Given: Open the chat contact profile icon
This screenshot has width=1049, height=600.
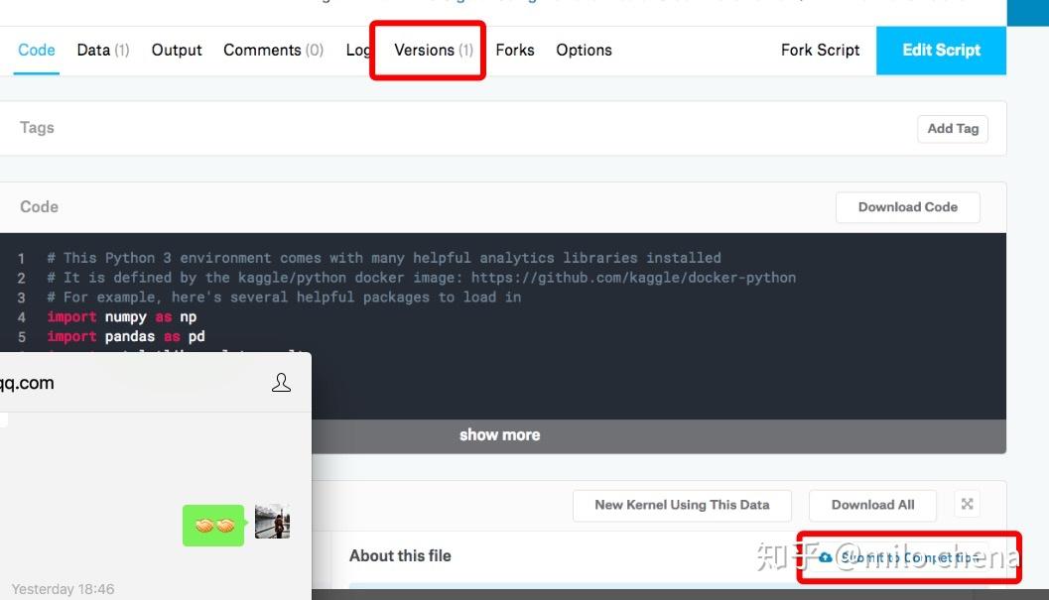Looking at the screenshot, I should pos(281,383).
